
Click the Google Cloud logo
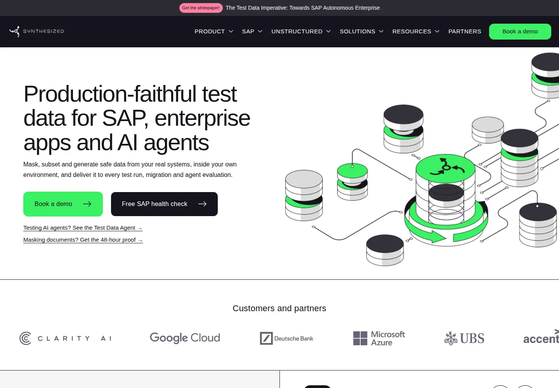coord(185,338)
